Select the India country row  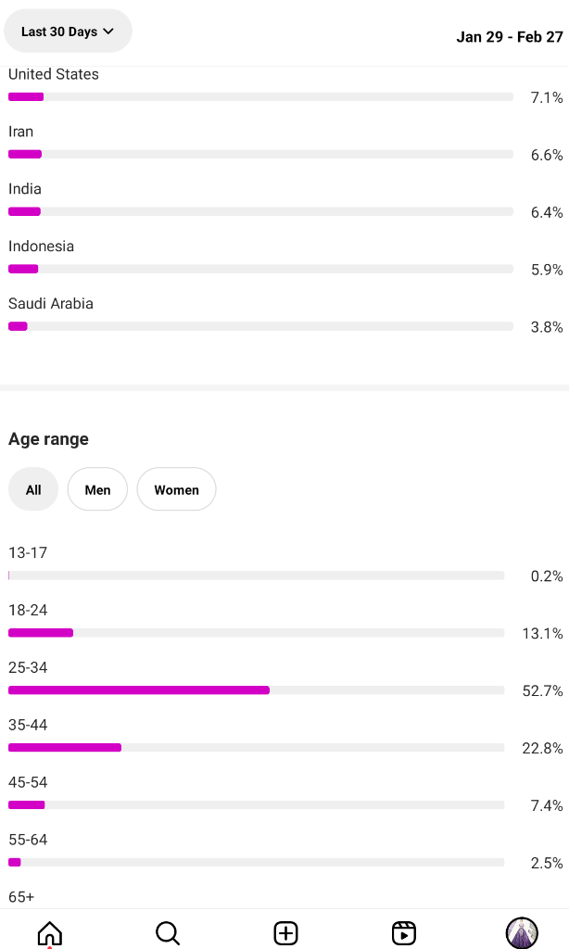tap(284, 201)
